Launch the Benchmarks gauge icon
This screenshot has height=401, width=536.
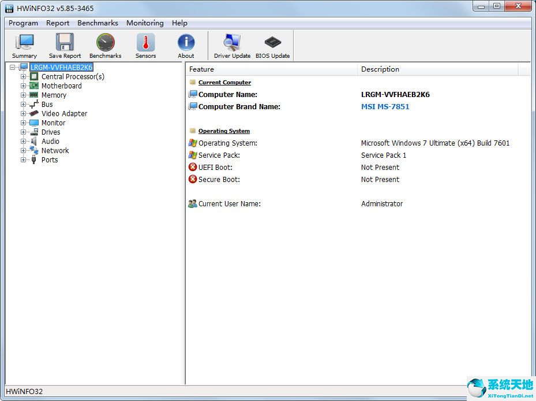click(x=105, y=42)
